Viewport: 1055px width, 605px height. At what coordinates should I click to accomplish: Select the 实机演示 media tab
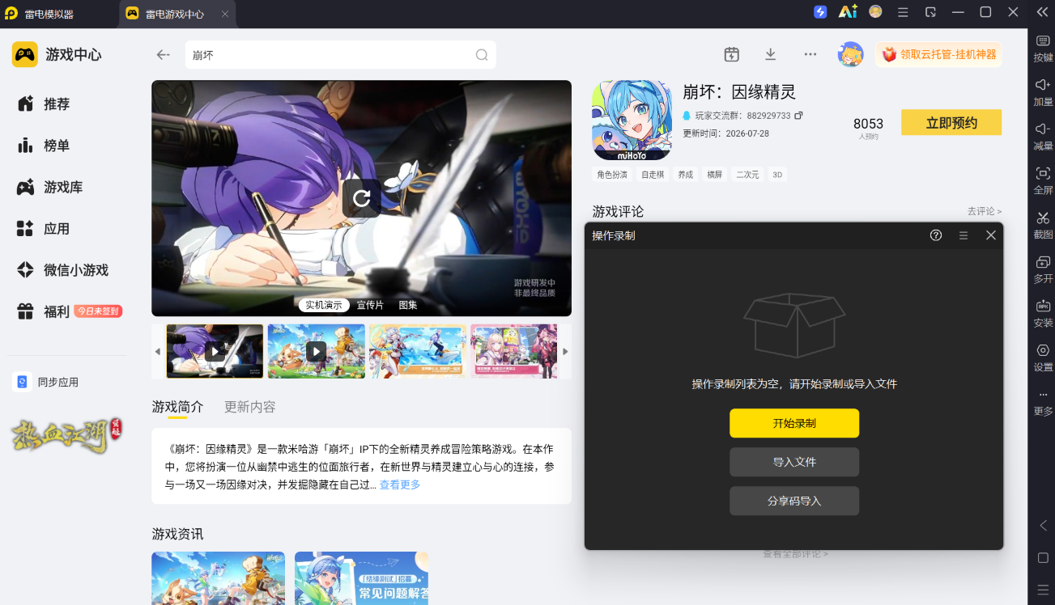324,305
